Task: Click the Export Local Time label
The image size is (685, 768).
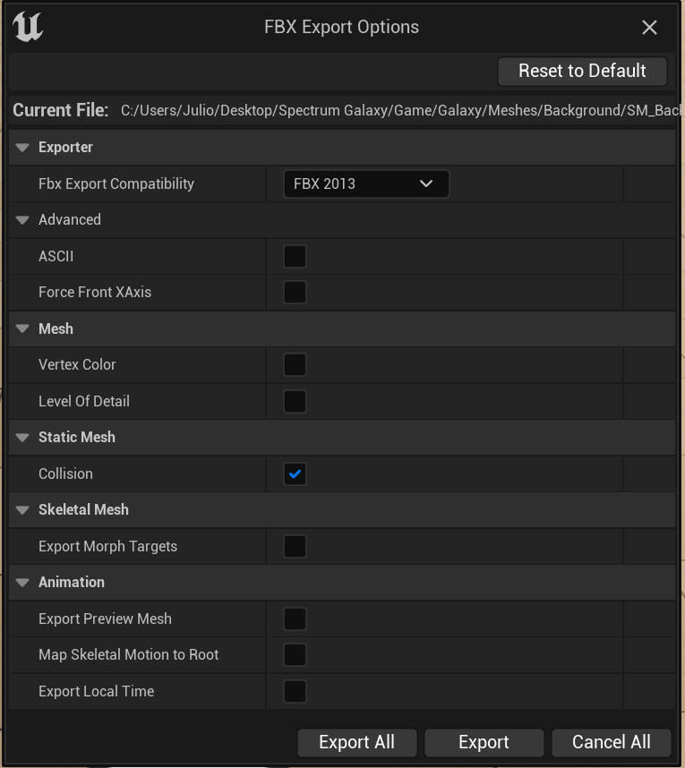Action: tap(96, 691)
